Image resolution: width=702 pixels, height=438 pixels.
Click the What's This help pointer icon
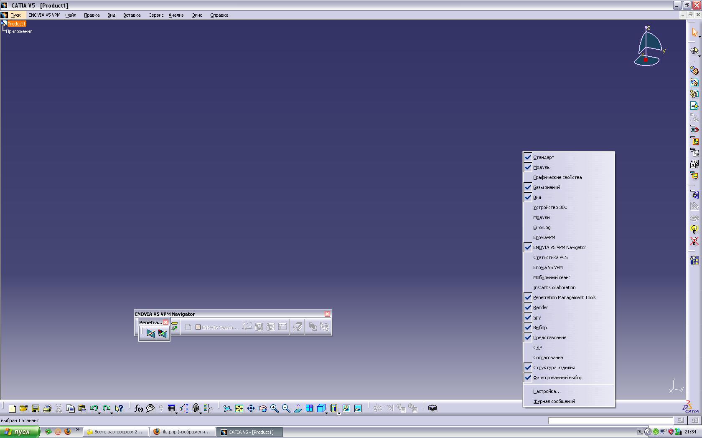tap(119, 408)
